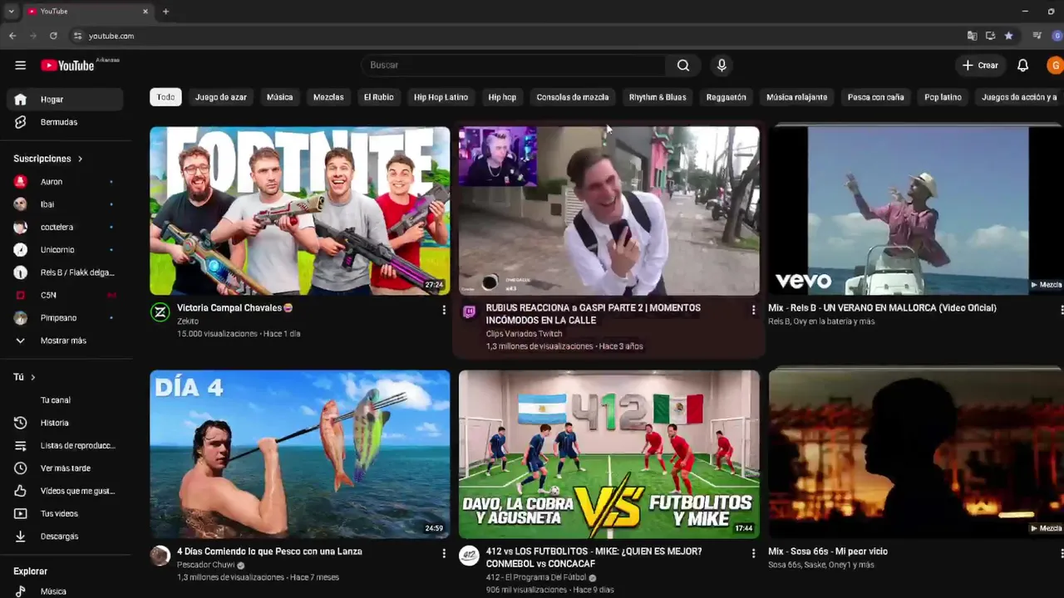Select the Mezclas filter chip

click(328, 97)
